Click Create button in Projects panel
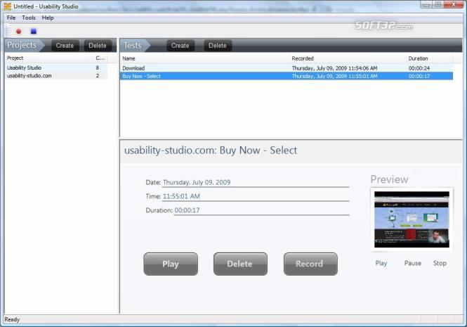This screenshot has width=467, height=327. point(65,45)
